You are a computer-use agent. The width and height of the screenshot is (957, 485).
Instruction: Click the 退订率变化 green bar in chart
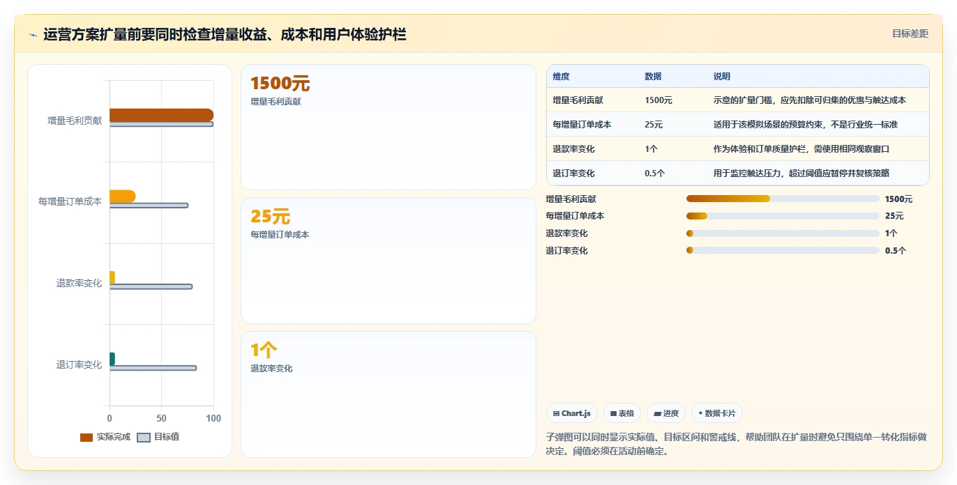pyautogui.click(x=112, y=359)
